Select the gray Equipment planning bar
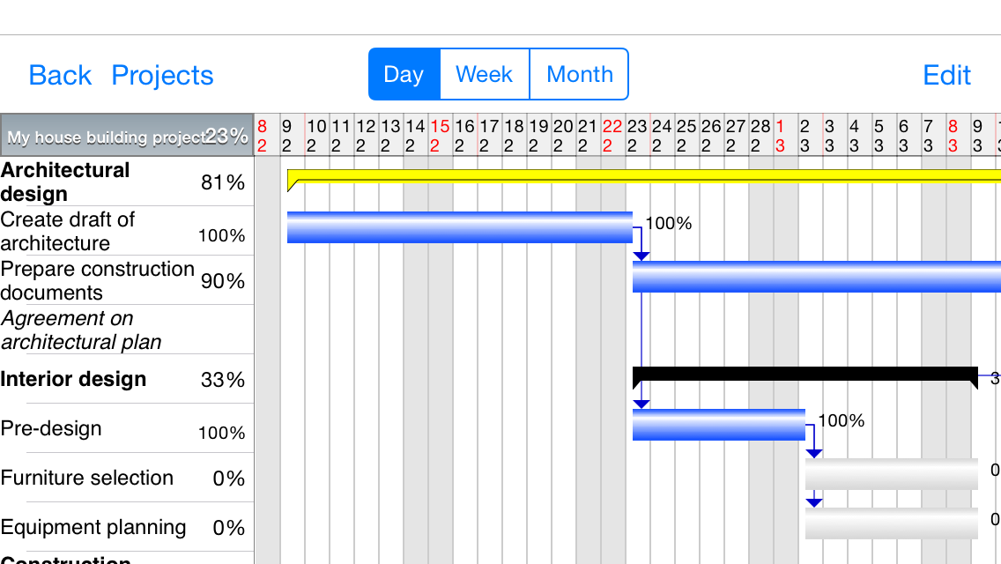Viewport: 1001px width, 564px height. coord(891,523)
